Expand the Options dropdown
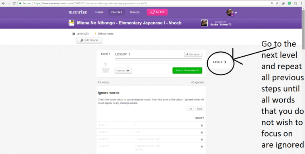Viewport: 305px width, 154px height. point(124,70)
